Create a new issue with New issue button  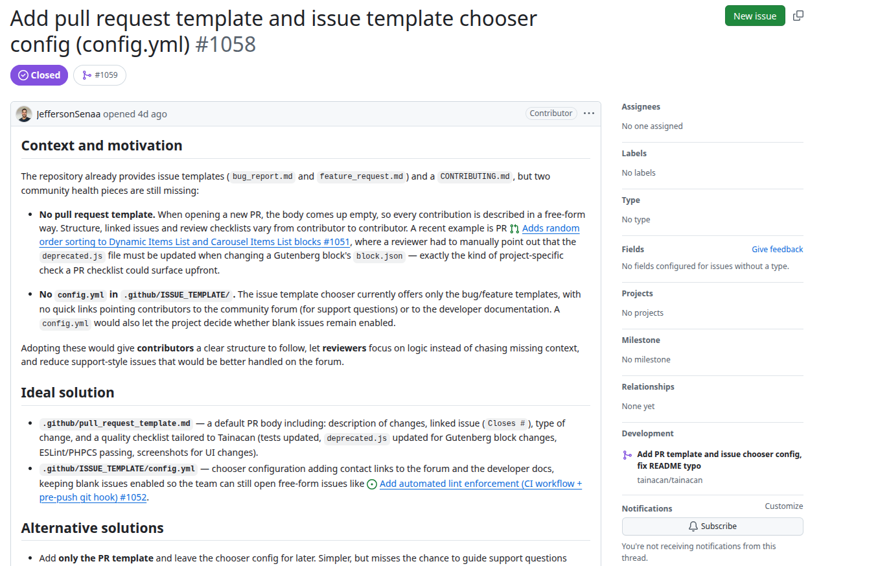click(x=755, y=16)
